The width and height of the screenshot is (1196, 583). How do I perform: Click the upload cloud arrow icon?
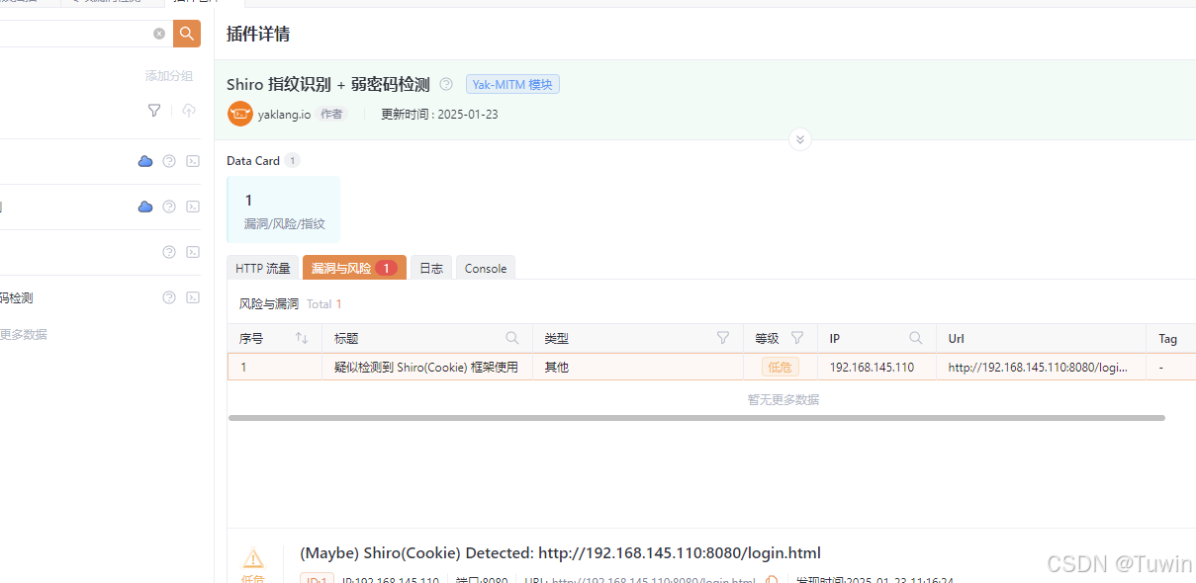189,111
